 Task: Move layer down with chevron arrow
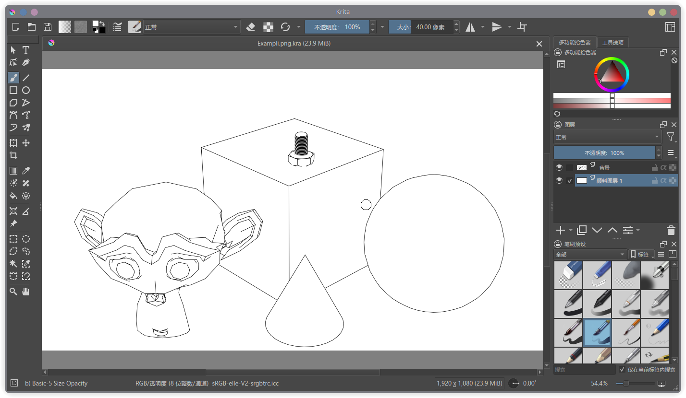pos(597,230)
